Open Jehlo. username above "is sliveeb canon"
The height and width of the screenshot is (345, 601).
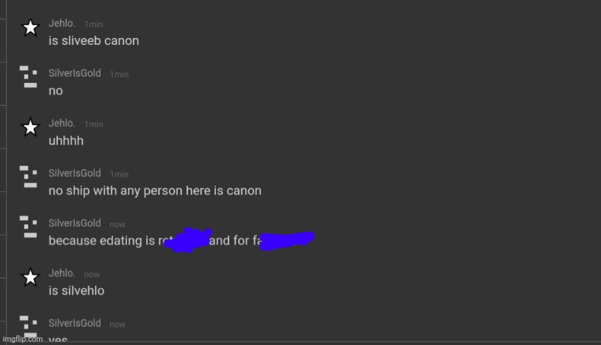click(61, 23)
